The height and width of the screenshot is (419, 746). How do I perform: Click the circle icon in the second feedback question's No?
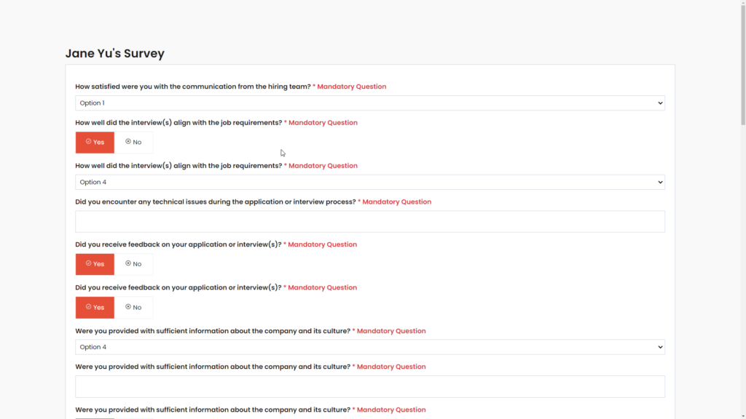pyautogui.click(x=128, y=307)
